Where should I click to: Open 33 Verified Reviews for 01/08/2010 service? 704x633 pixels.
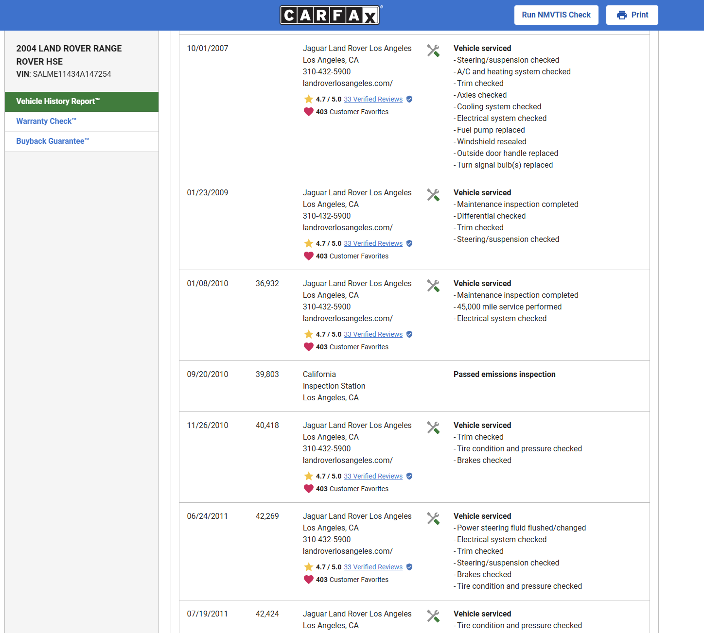click(373, 334)
